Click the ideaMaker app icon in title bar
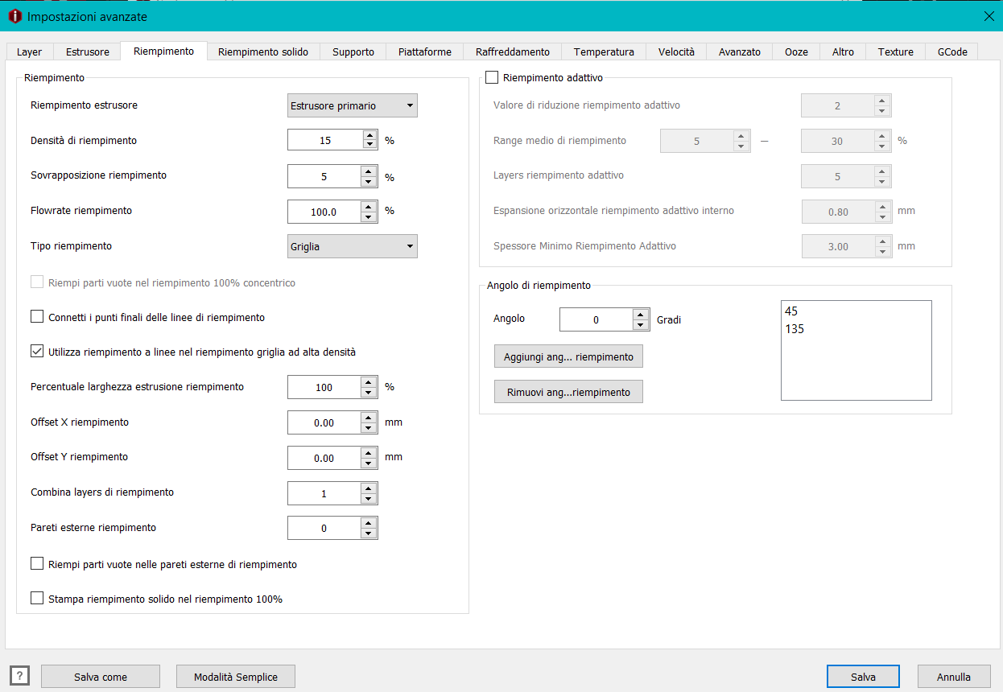Image resolution: width=1003 pixels, height=692 pixels. (x=14, y=16)
